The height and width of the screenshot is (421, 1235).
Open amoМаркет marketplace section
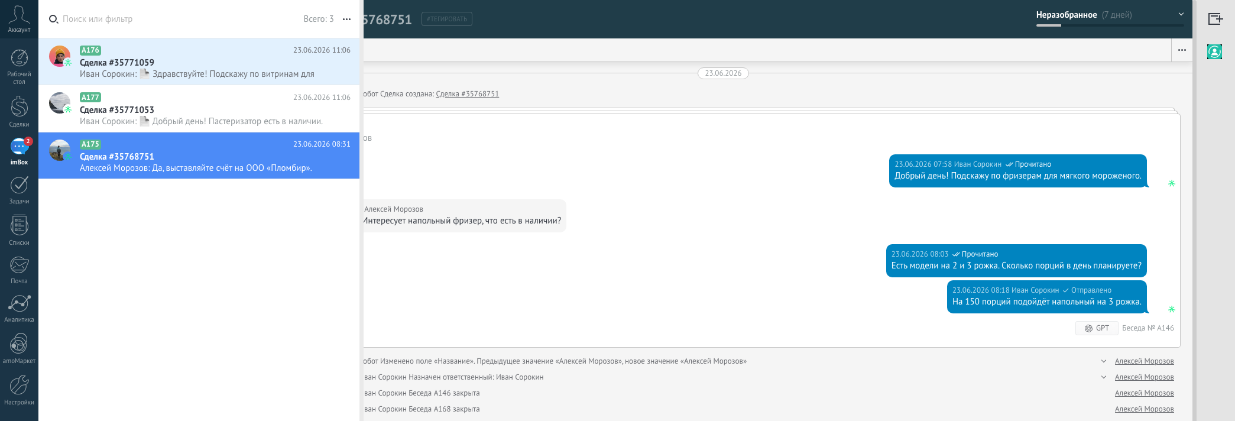click(x=19, y=348)
